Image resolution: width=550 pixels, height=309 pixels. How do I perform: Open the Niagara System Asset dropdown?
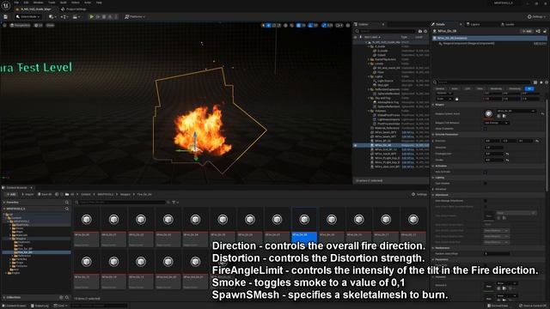pyautogui.click(x=516, y=111)
